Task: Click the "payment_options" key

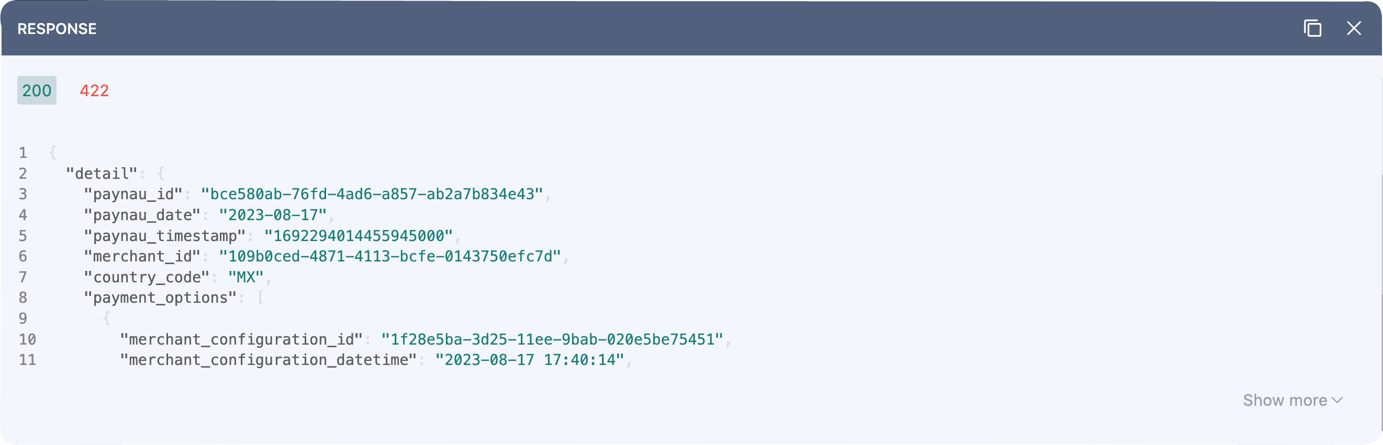Action: 160,298
